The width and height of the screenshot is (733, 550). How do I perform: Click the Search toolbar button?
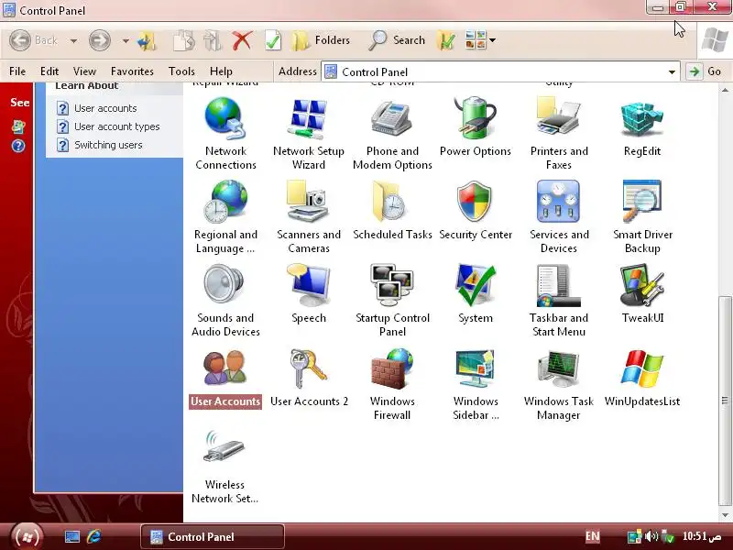pos(397,40)
